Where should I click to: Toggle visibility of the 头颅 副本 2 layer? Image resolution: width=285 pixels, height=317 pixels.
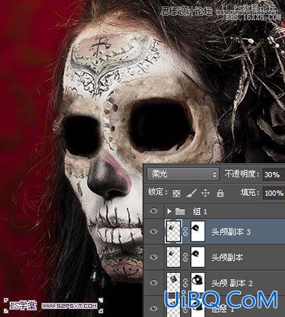point(154,283)
